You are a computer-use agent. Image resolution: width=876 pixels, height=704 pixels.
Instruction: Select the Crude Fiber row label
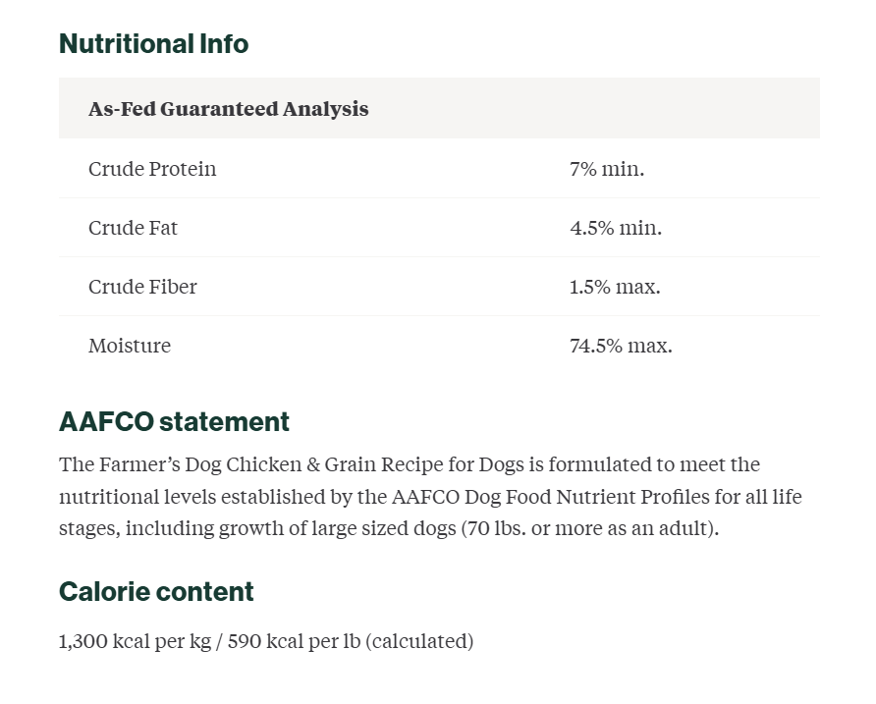(x=142, y=287)
